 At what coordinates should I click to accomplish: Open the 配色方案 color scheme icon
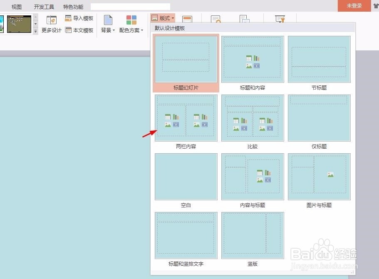tap(131, 20)
